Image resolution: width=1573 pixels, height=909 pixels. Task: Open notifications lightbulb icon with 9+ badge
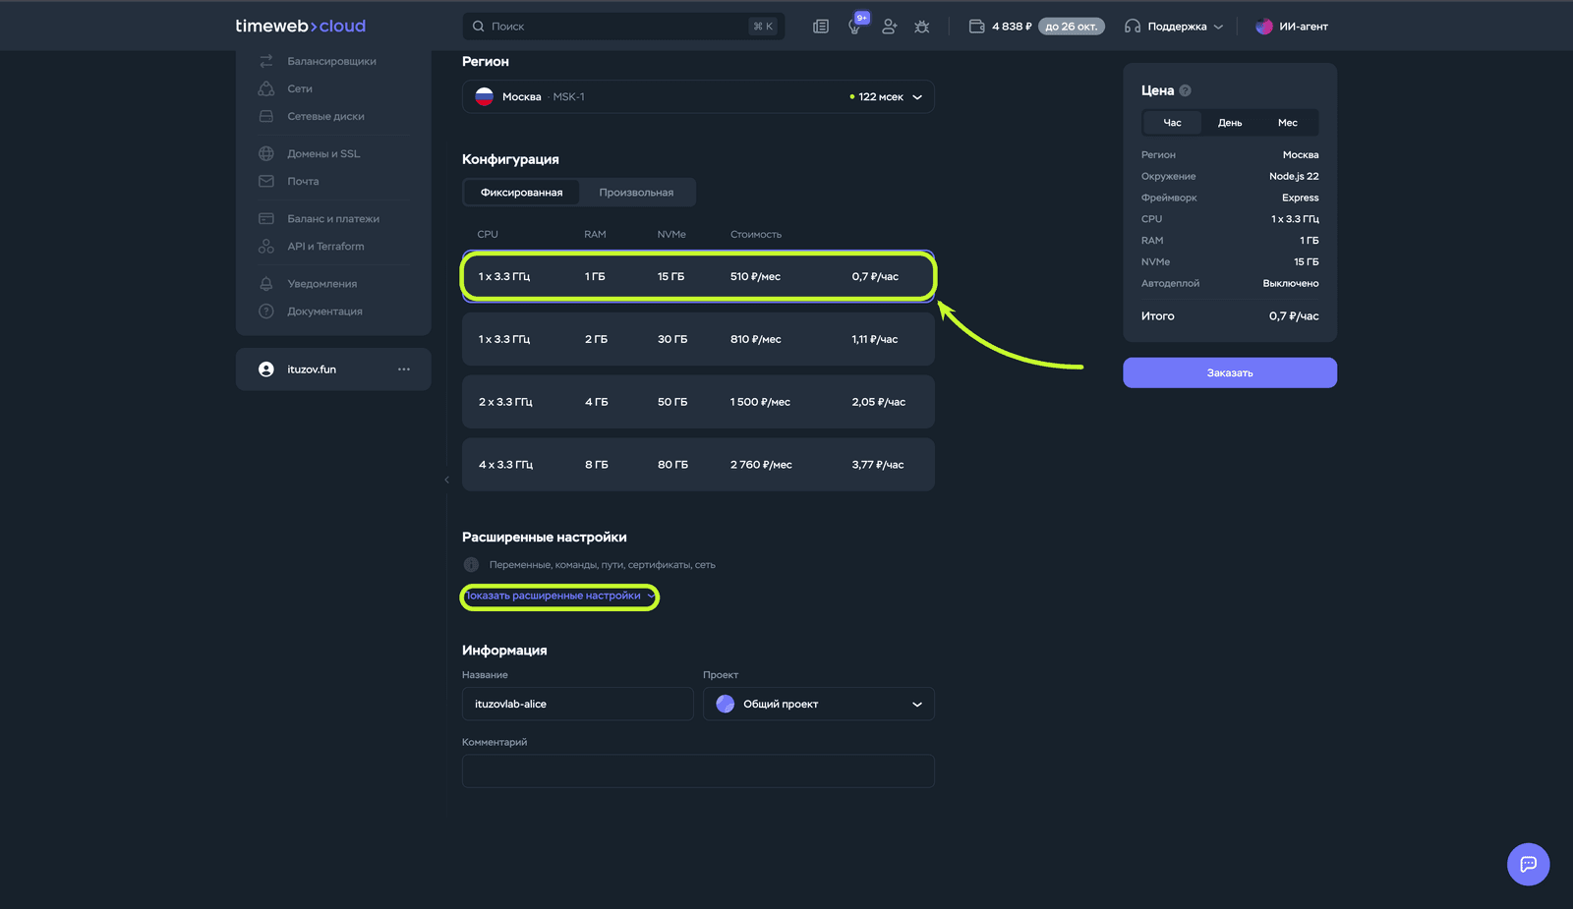tap(855, 27)
